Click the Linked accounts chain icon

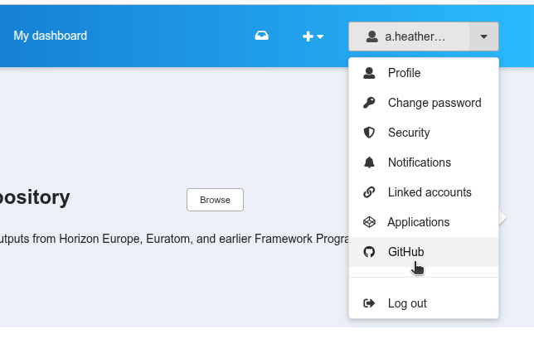[370, 192]
